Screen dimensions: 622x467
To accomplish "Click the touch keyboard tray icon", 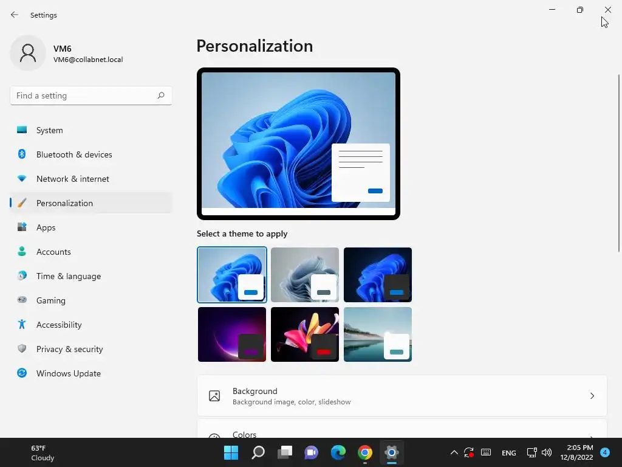I will click(486, 452).
